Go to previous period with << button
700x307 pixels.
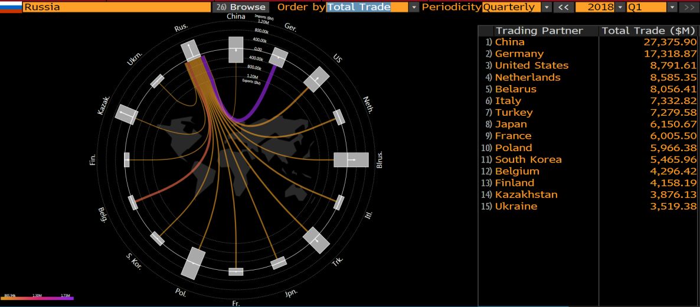coord(564,7)
